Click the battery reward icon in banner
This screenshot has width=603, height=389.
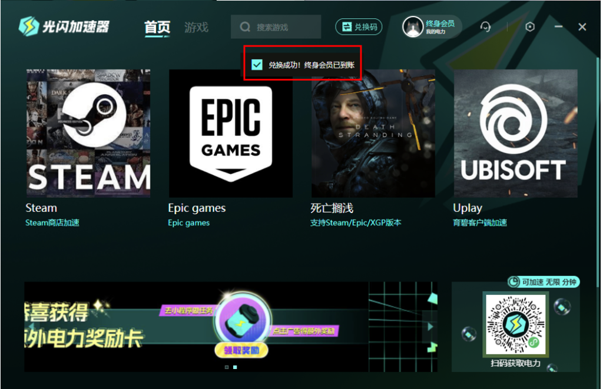click(242, 319)
